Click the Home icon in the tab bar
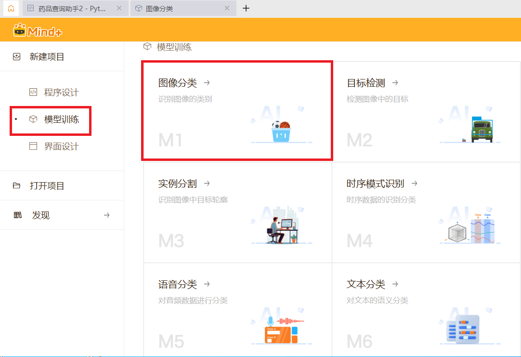Image resolution: width=521 pixels, height=357 pixels. pyautogui.click(x=11, y=8)
